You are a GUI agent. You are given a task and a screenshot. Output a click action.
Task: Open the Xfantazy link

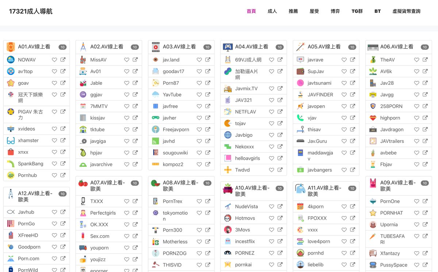(x=390, y=253)
